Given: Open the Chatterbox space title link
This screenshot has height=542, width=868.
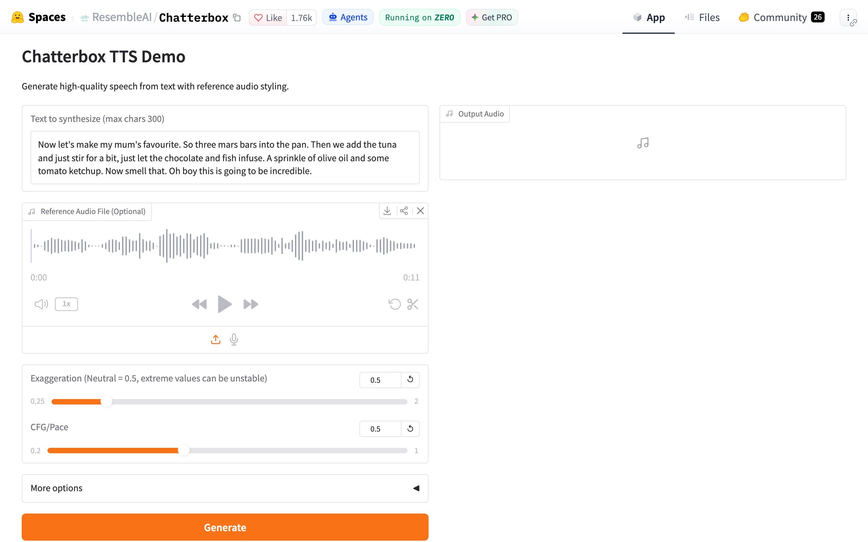Looking at the screenshot, I should point(193,18).
